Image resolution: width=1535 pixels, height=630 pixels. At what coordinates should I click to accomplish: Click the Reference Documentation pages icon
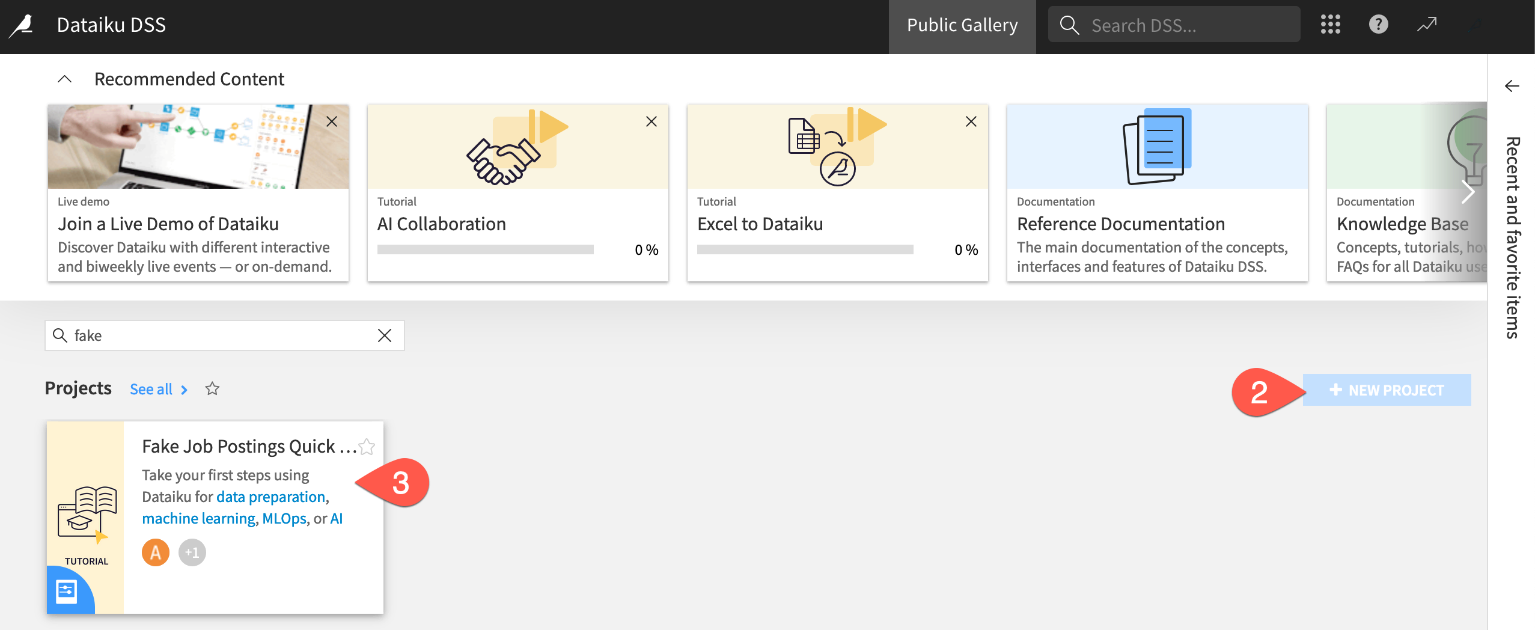1157,146
